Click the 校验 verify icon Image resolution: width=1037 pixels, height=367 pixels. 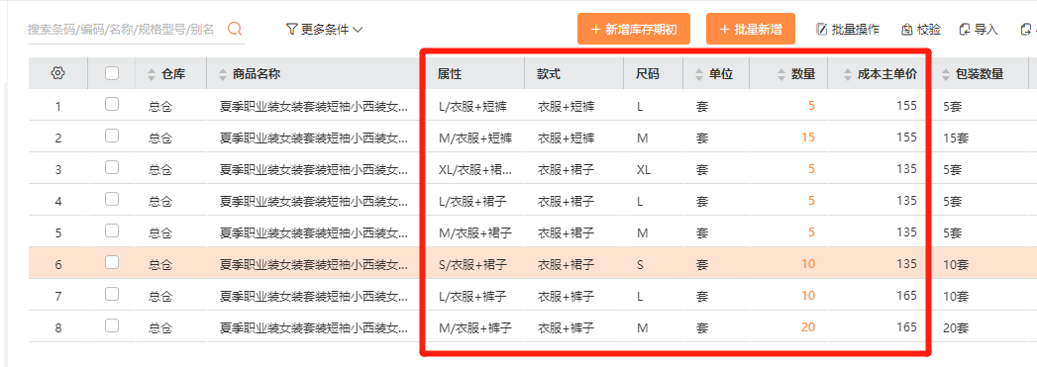906,29
